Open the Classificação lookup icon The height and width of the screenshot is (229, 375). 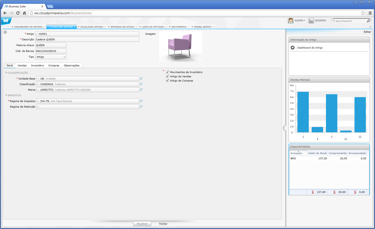pos(141,84)
